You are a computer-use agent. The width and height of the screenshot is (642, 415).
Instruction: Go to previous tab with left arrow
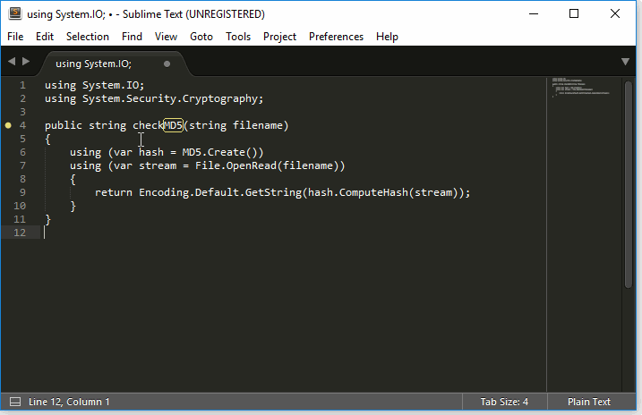pos(12,62)
